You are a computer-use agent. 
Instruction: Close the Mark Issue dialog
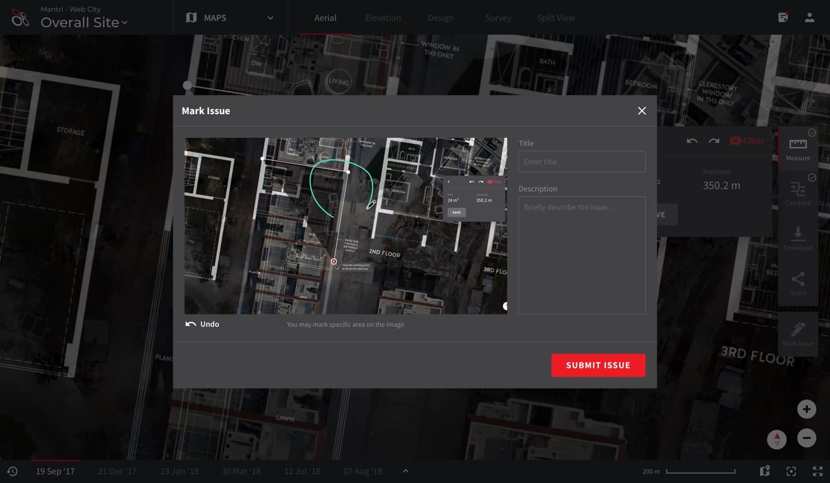tap(642, 111)
